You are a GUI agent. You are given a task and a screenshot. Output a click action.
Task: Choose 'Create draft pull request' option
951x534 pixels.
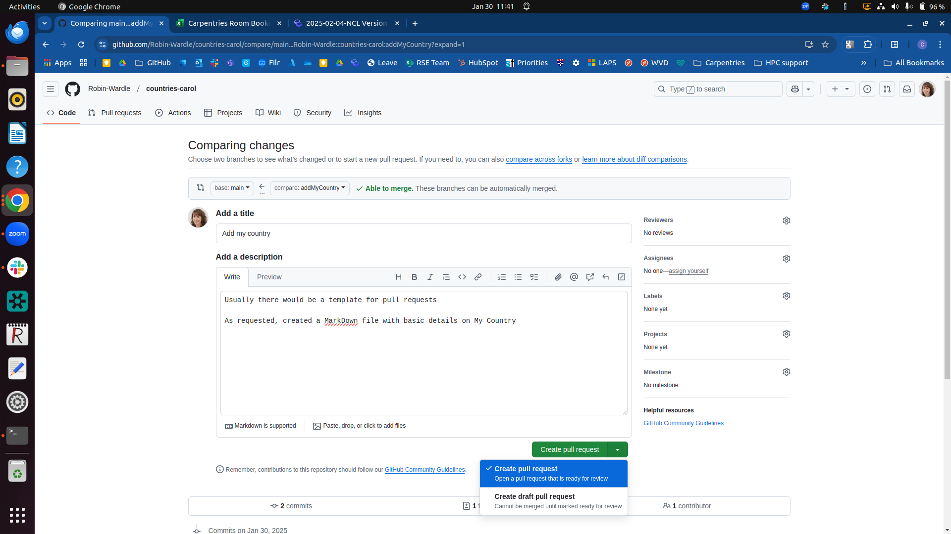553,500
